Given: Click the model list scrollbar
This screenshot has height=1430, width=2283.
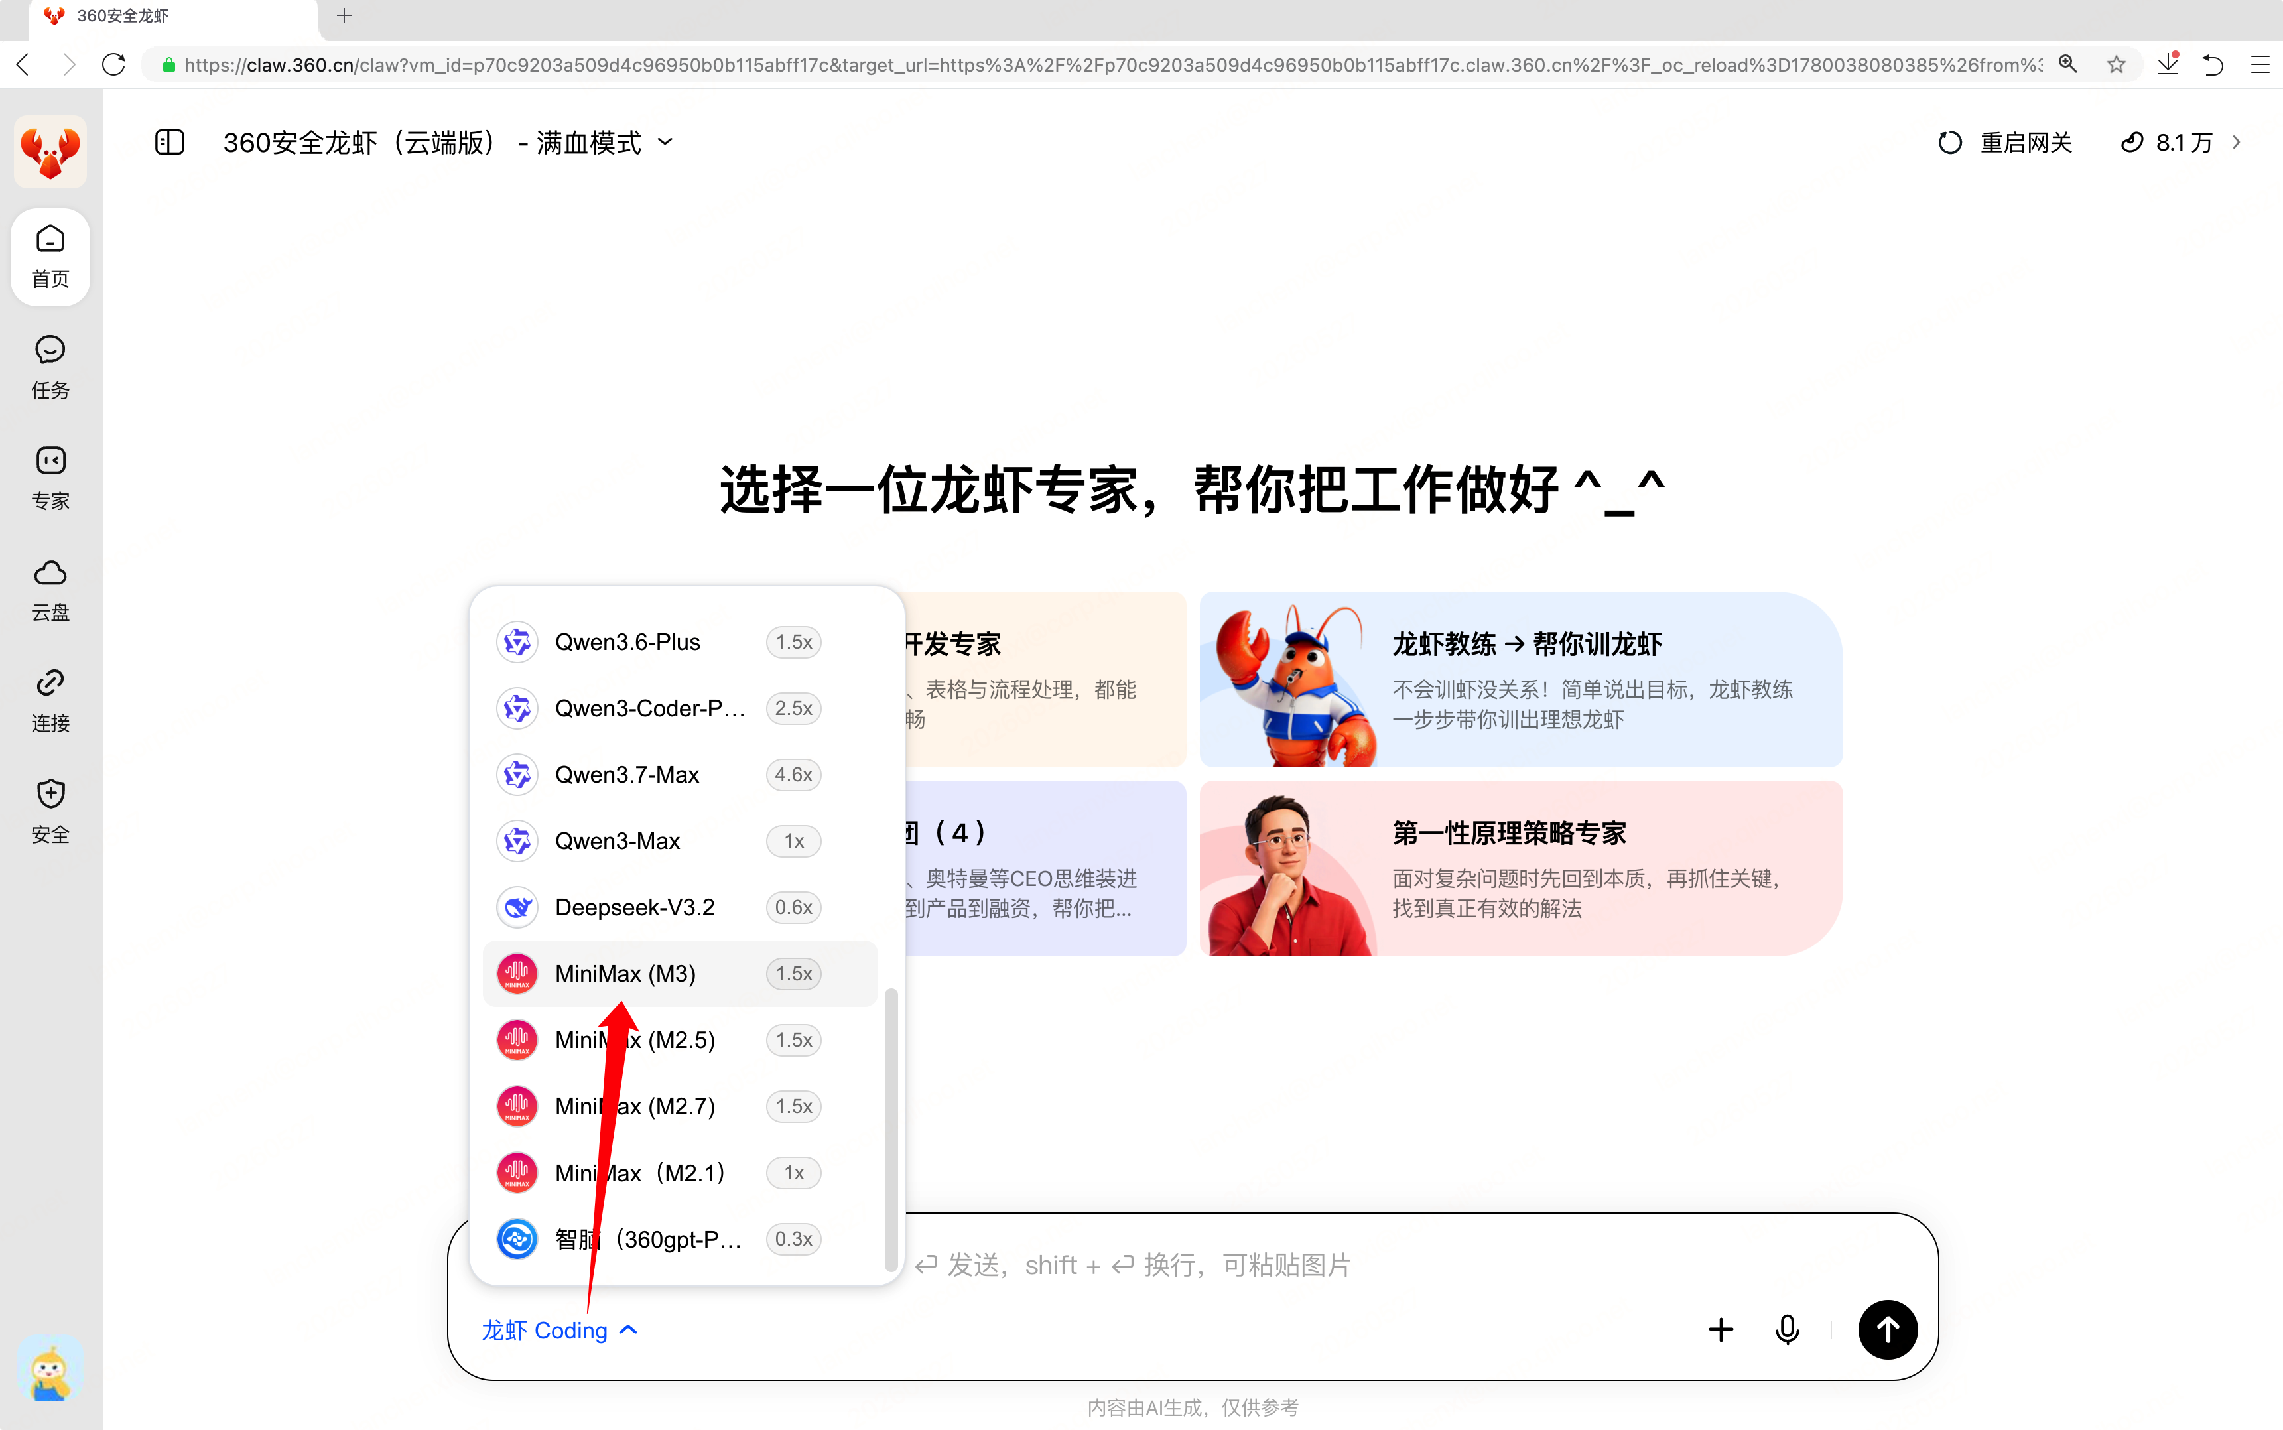Looking at the screenshot, I should tap(891, 1130).
